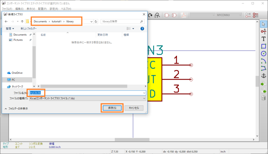Click pin 1 endpoint on the component
Image resolution: width=268 pixels, height=154 pixels.
(x=191, y=65)
